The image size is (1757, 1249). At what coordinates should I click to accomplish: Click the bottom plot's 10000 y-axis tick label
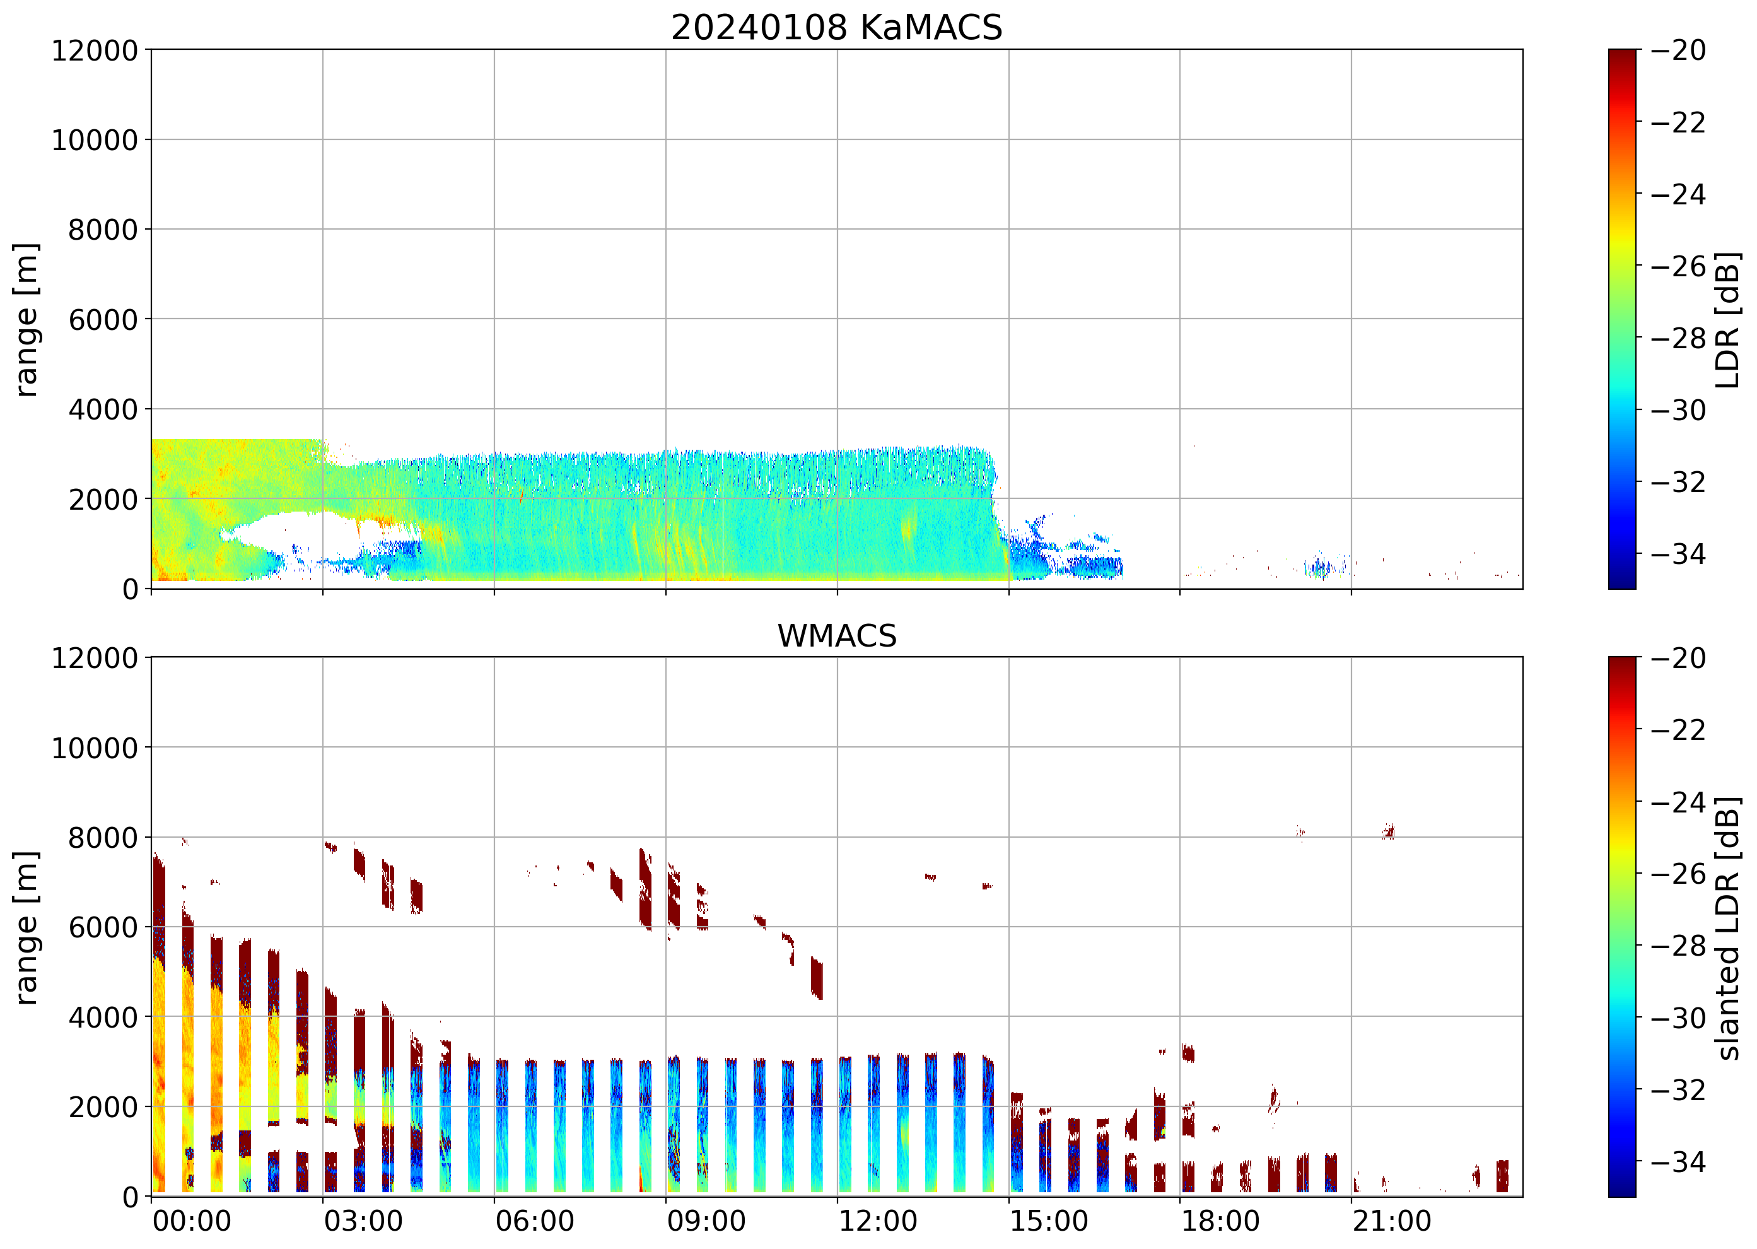pos(95,748)
